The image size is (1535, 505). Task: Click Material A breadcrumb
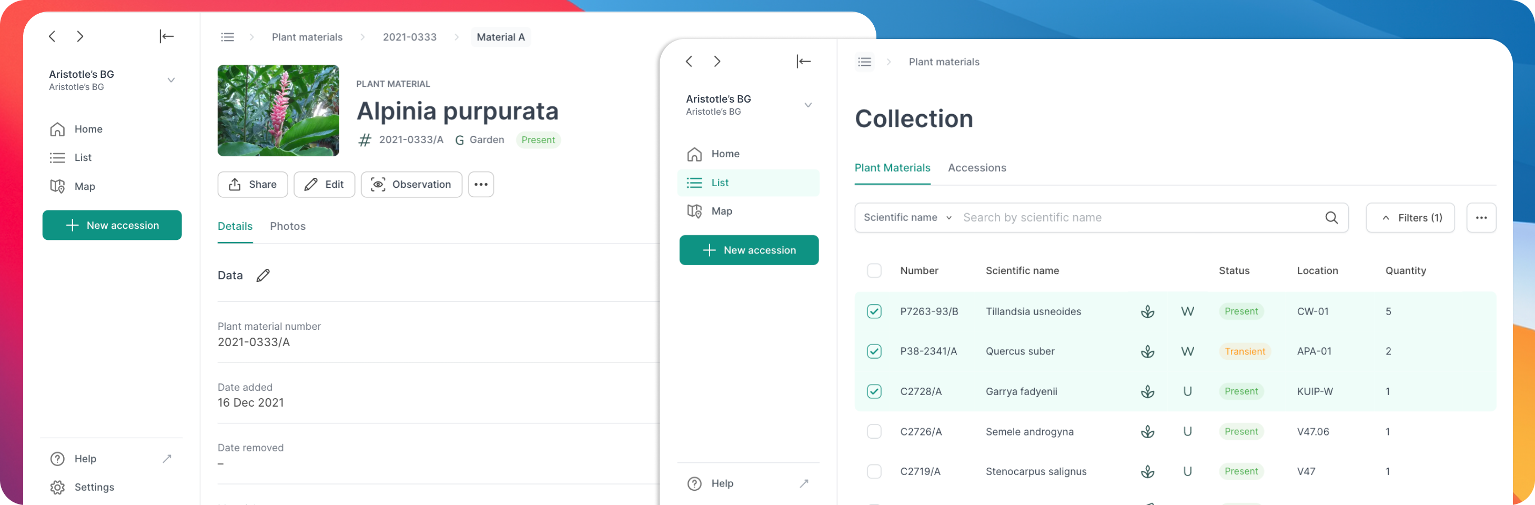[501, 37]
